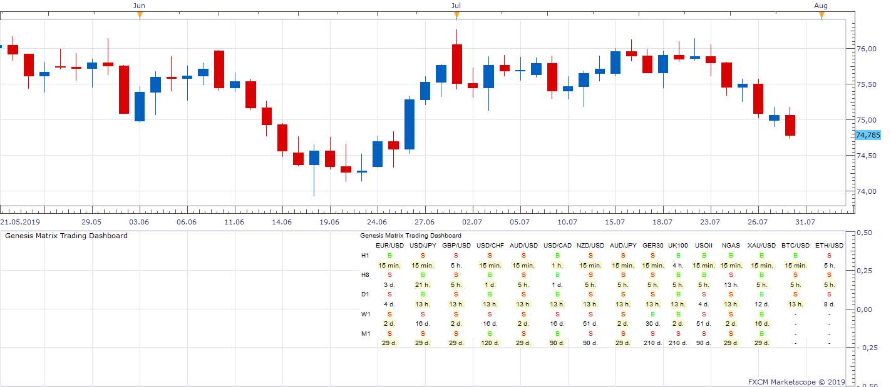Click the 75,00 price axis label
The height and width of the screenshot is (387, 891).
point(865,120)
